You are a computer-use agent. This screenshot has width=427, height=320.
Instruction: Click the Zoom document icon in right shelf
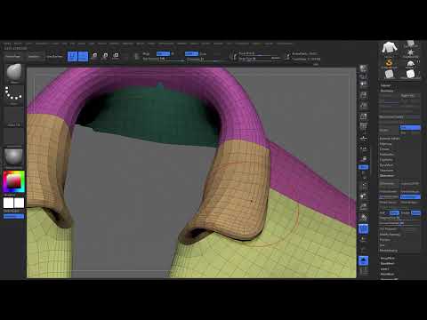[363, 96]
